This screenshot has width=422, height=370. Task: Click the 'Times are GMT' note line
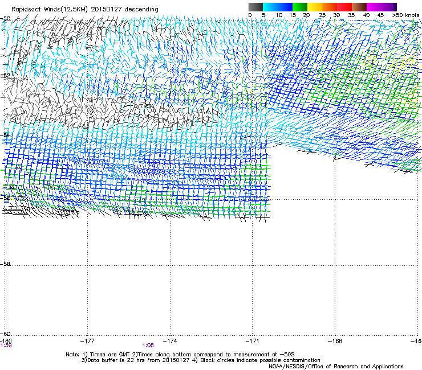[x=180, y=355]
